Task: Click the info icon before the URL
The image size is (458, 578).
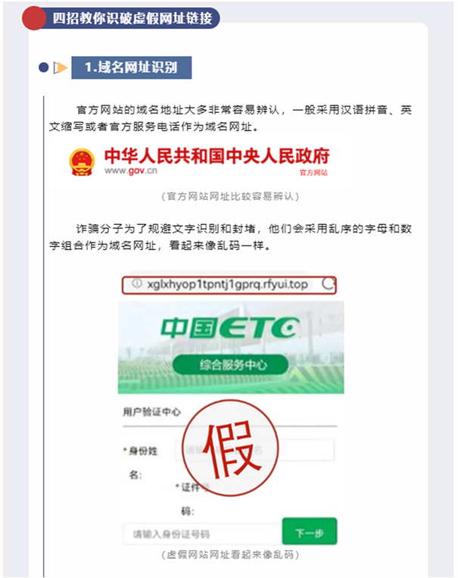Action: click(x=137, y=283)
